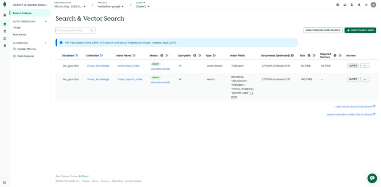This screenshot has width=381, height=187.
Task: Sort table by Collection column
Action: [x=102, y=56]
